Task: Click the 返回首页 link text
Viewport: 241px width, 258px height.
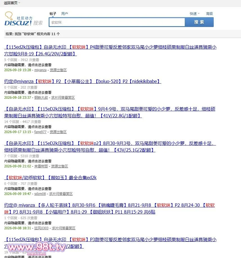Action: (x=10, y=3)
